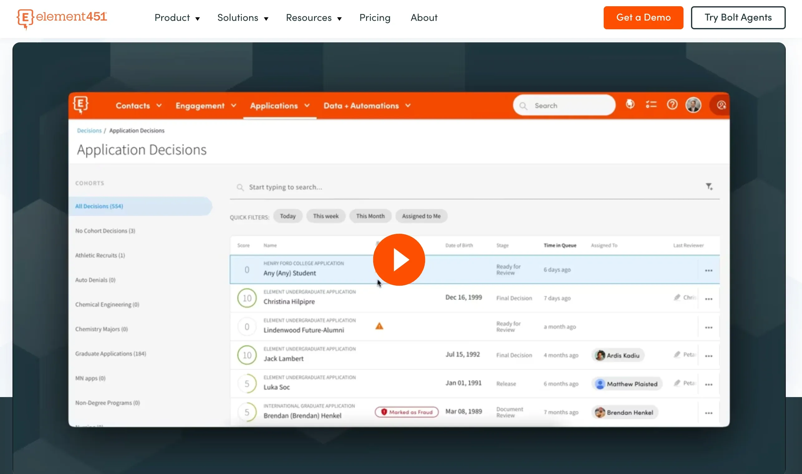Image resolution: width=802 pixels, height=474 pixels.
Task: Click the Try Bolt Agents button
Action: click(738, 18)
